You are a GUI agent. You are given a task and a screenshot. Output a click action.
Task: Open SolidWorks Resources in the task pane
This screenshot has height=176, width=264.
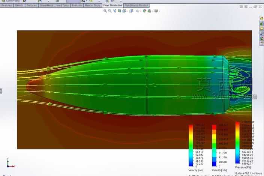click(x=262, y=18)
